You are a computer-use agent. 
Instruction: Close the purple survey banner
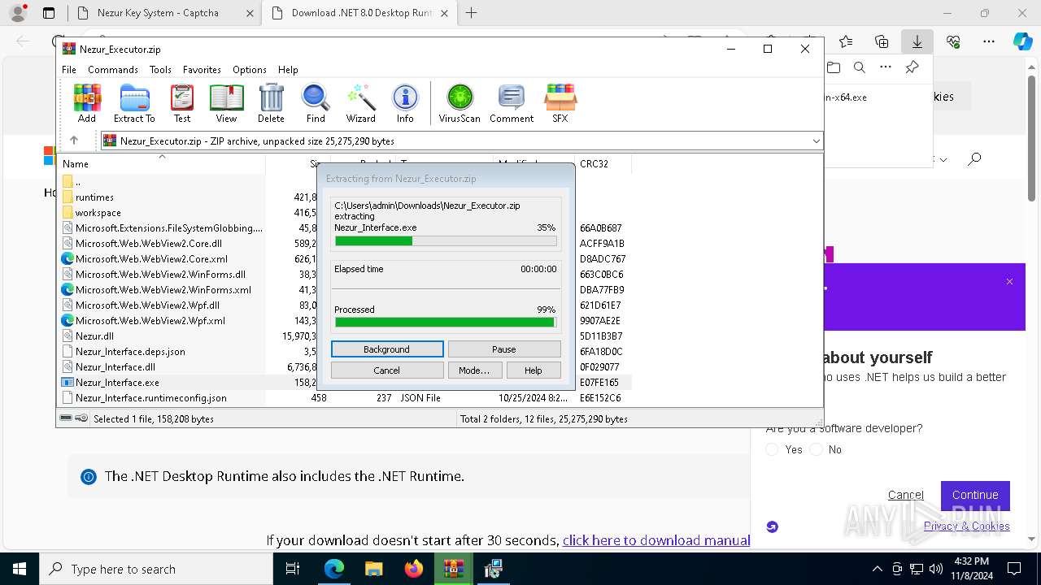1009,282
